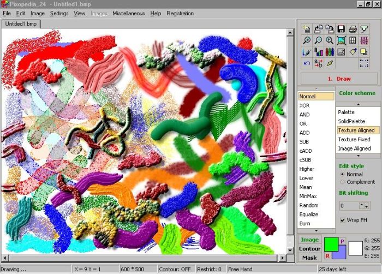Select Equalize blend mode
The height and width of the screenshot is (274, 382).
click(x=316, y=215)
